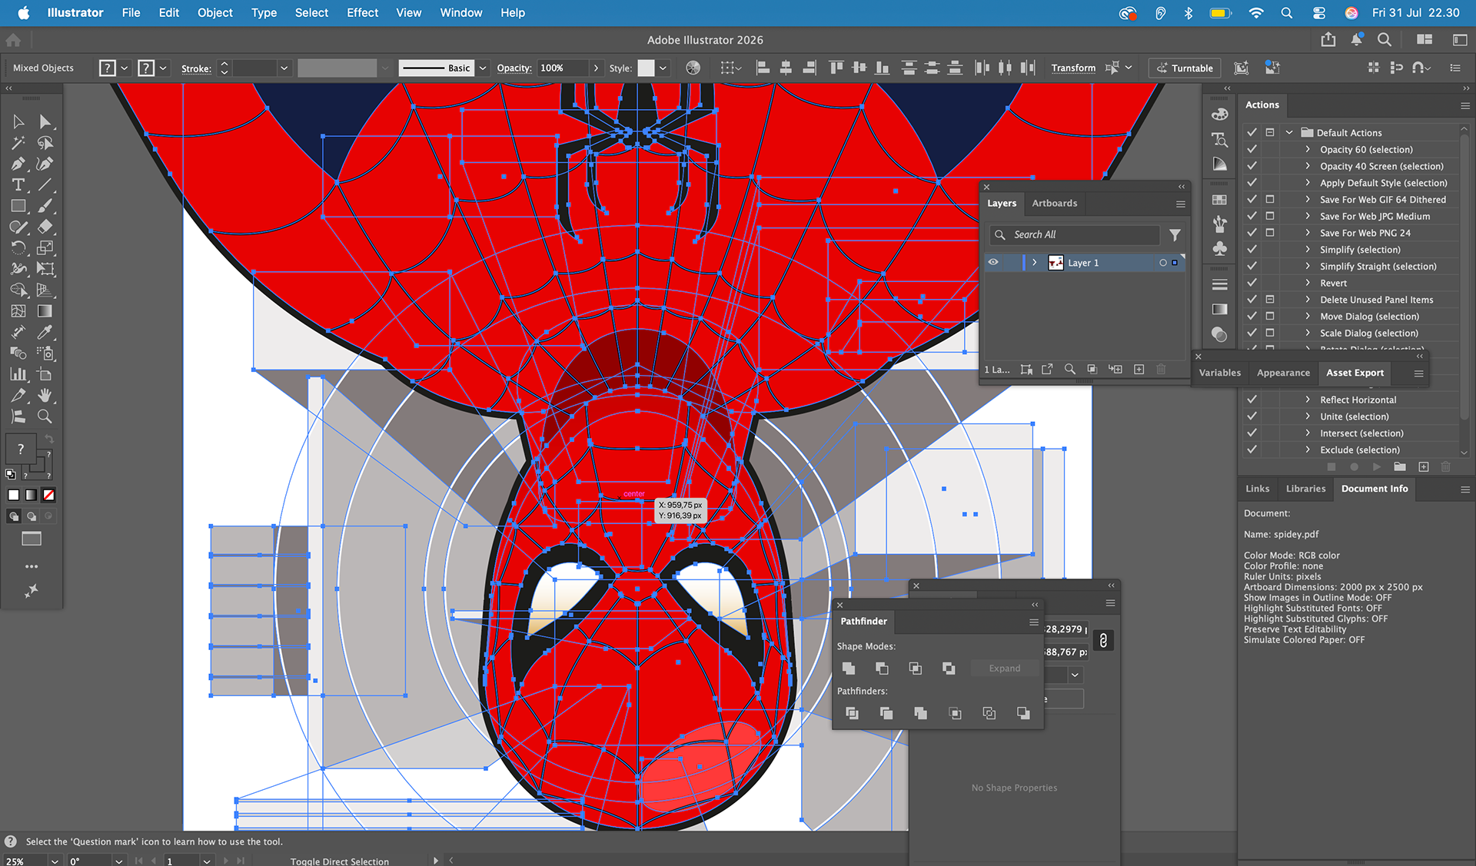Activate the Hand tool
1476x866 pixels.
pyautogui.click(x=45, y=395)
